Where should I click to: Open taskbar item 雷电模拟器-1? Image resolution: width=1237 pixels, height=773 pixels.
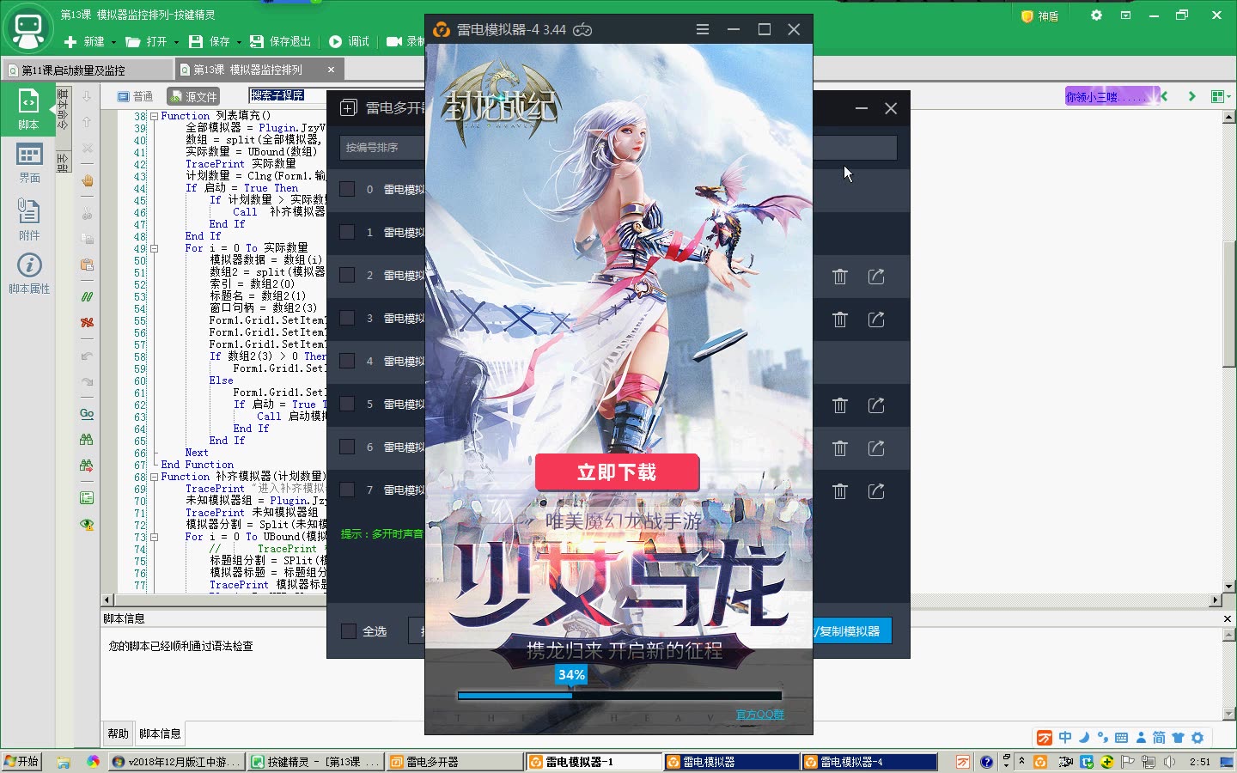tap(593, 762)
